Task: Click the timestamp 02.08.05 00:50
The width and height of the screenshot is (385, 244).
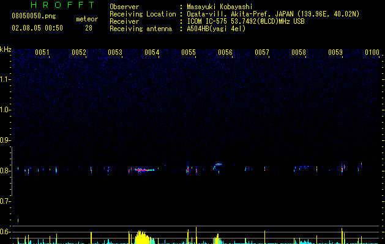Action: click(x=37, y=28)
